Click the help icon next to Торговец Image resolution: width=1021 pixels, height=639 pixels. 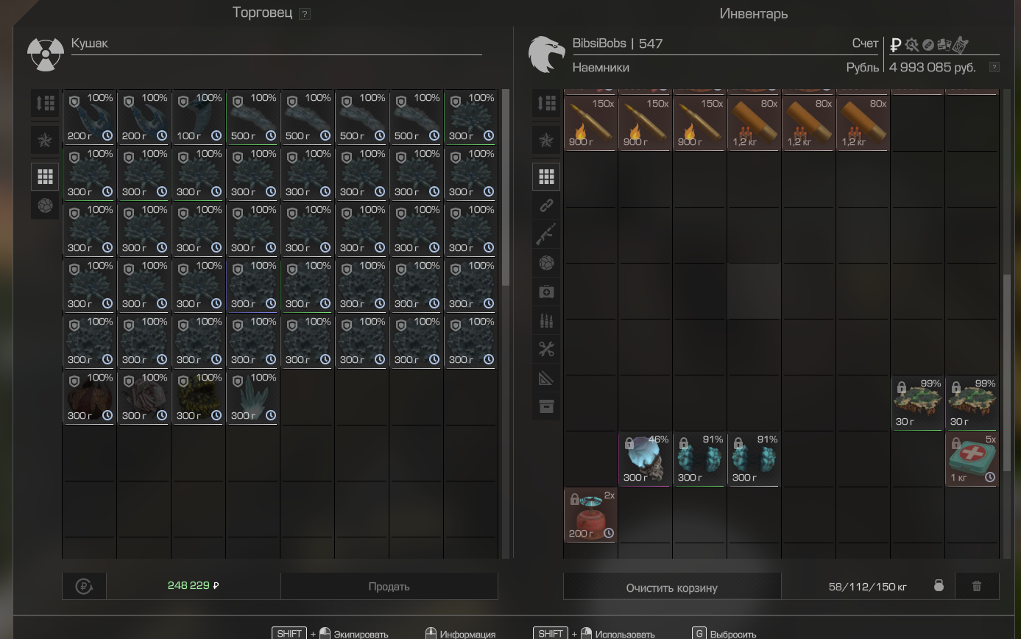[305, 13]
